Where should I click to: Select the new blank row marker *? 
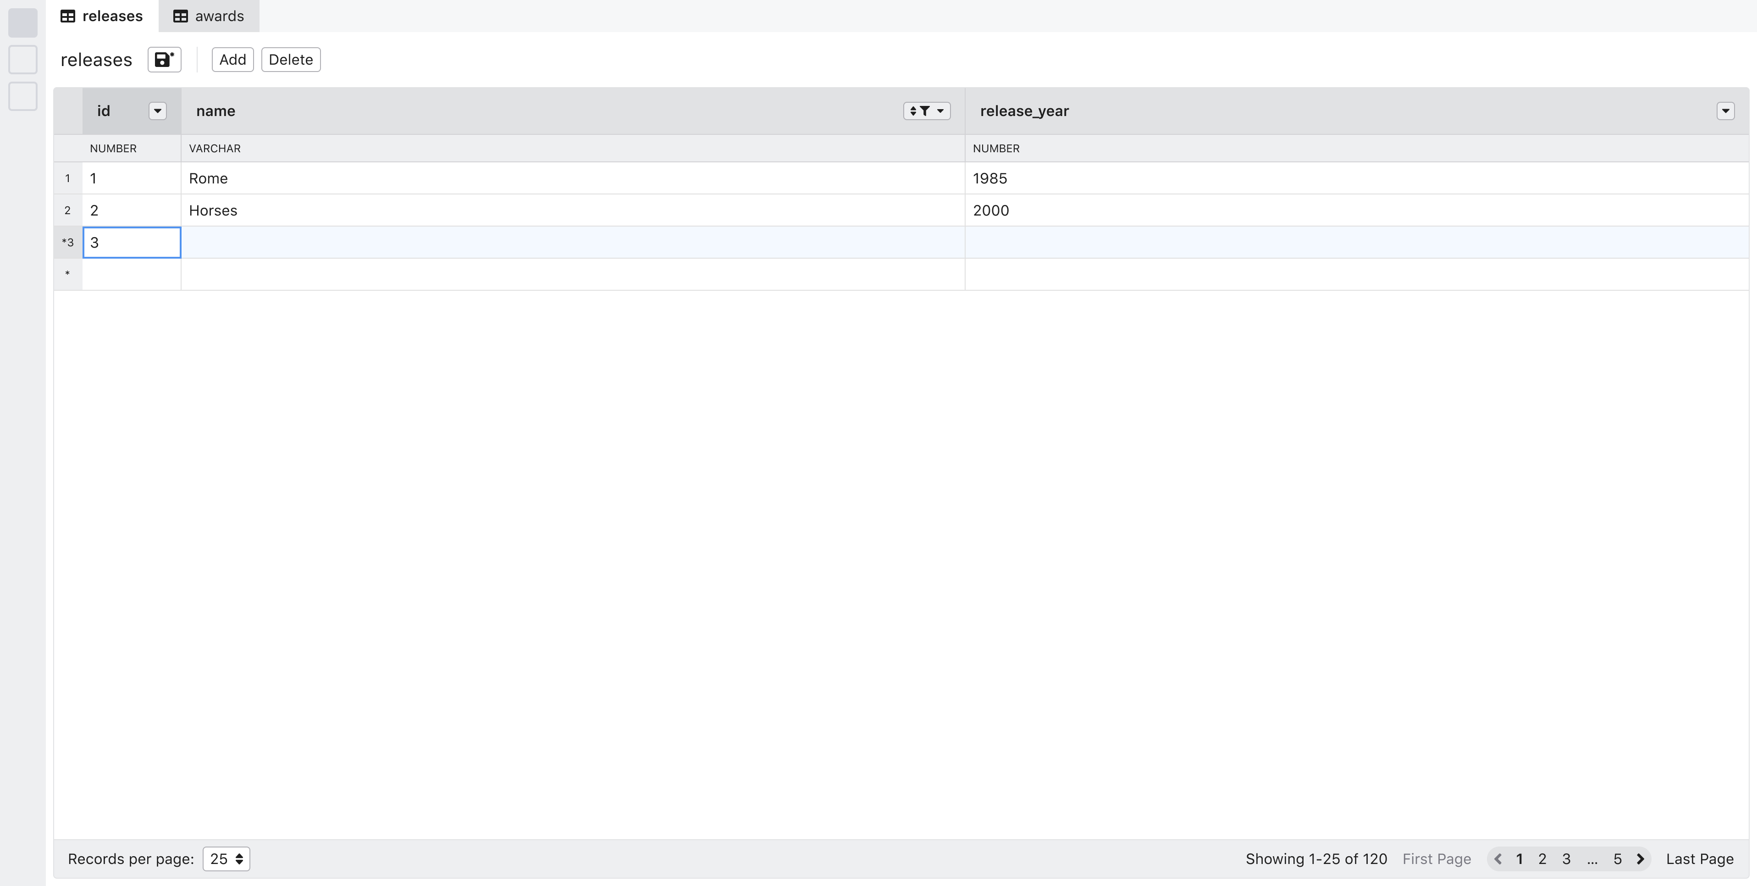(67, 274)
